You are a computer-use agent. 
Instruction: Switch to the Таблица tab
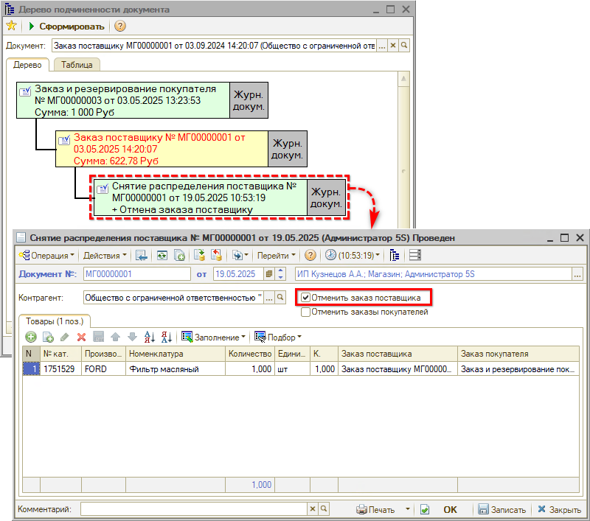(77, 65)
